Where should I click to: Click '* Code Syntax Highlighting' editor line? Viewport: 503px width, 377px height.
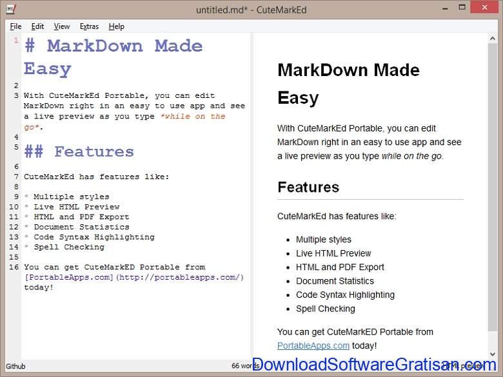click(x=90, y=237)
